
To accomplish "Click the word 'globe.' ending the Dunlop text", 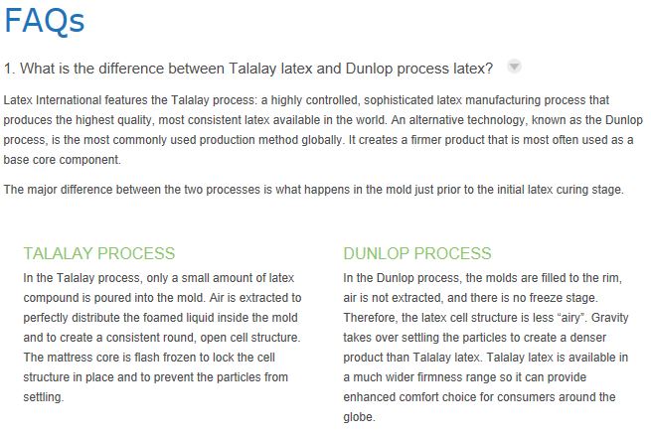I will tap(359, 417).
